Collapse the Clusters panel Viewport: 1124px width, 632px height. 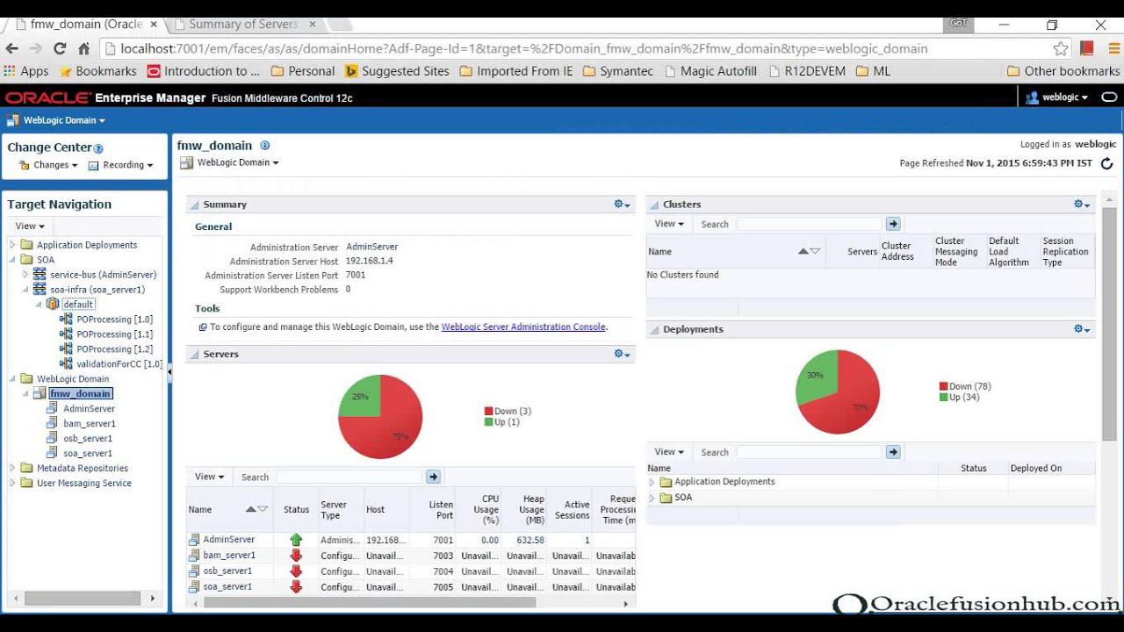[x=654, y=205]
